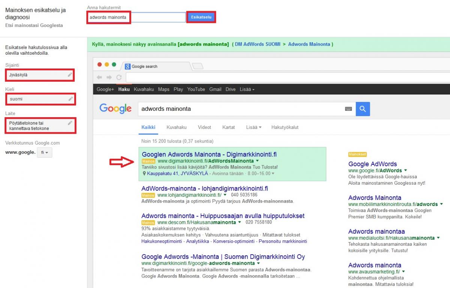Click the yellow Mainokset label in sidebar
Image resolution: width=450 pixels, height=288 pixels.
pyautogui.click(x=357, y=154)
